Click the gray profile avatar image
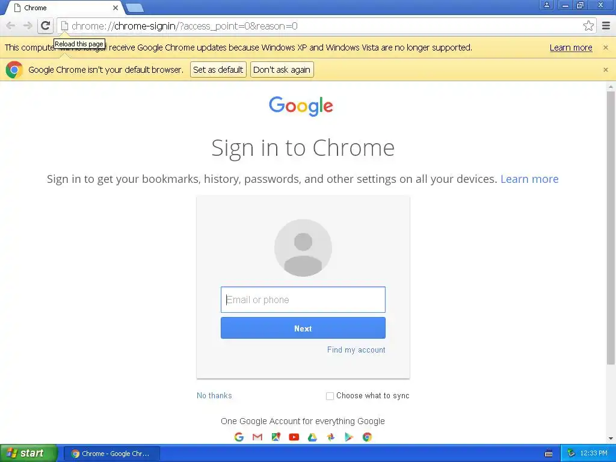 pyautogui.click(x=303, y=248)
